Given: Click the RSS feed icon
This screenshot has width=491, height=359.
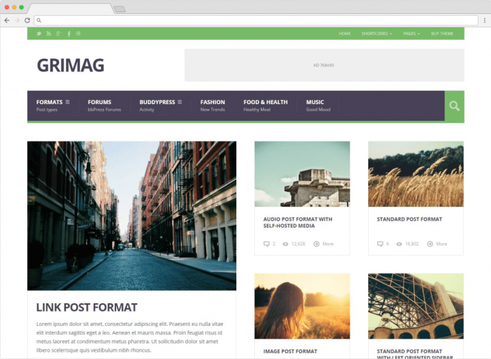Looking at the screenshot, I should [48, 33].
